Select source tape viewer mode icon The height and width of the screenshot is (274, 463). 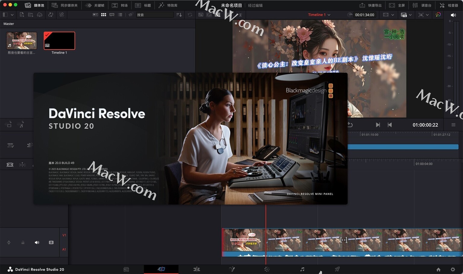click(209, 14)
